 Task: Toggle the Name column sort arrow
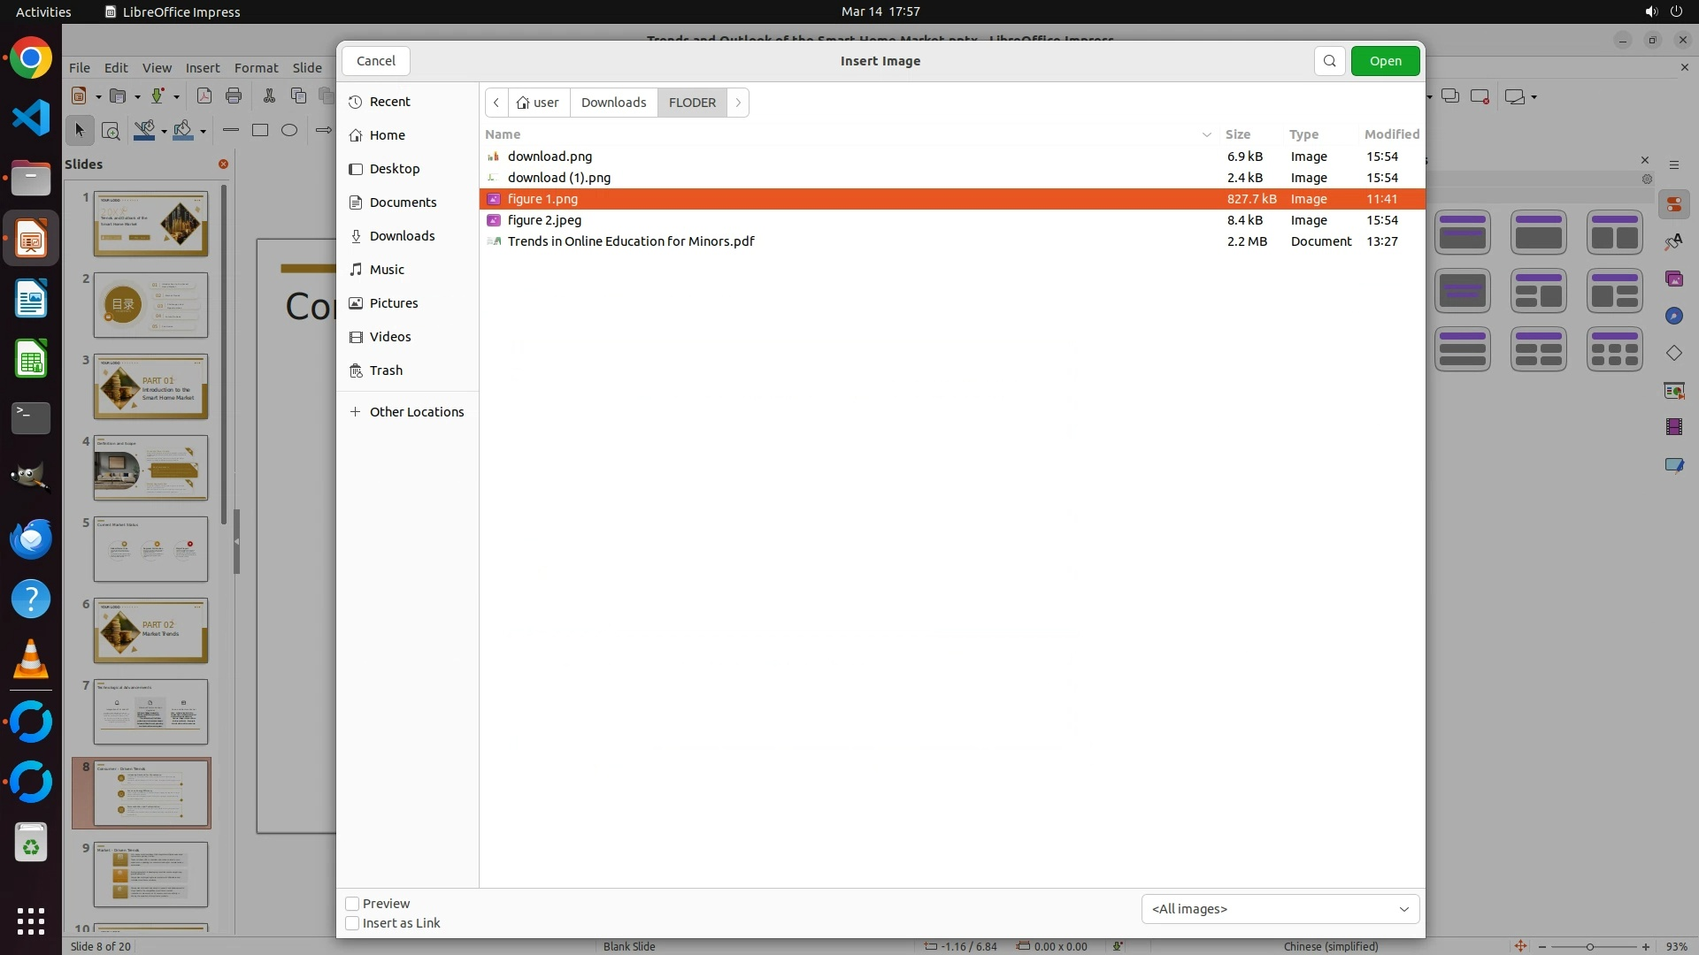click(x=1206, y=134)
